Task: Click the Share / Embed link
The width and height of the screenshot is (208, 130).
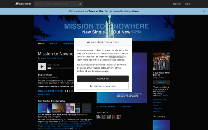Action: [107, 106]
